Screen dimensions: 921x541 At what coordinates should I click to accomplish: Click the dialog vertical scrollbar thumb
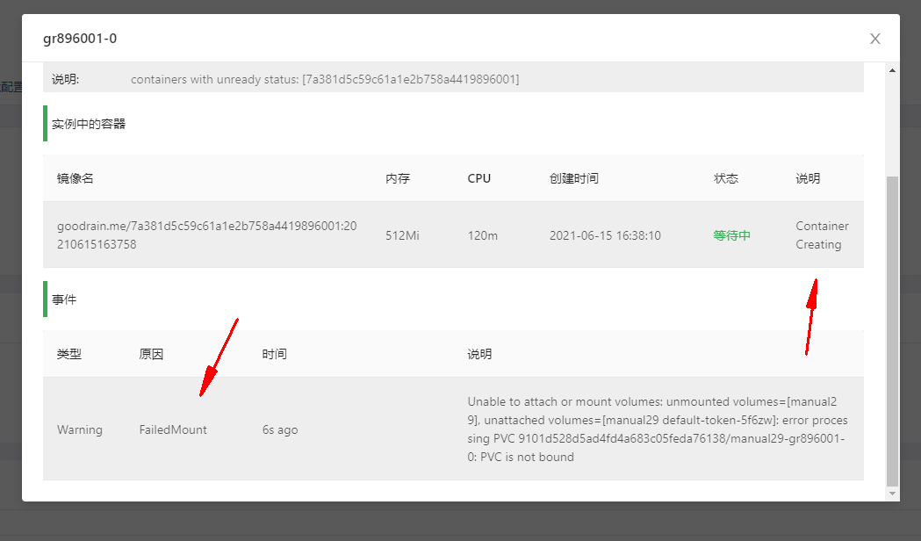(892, 331)
